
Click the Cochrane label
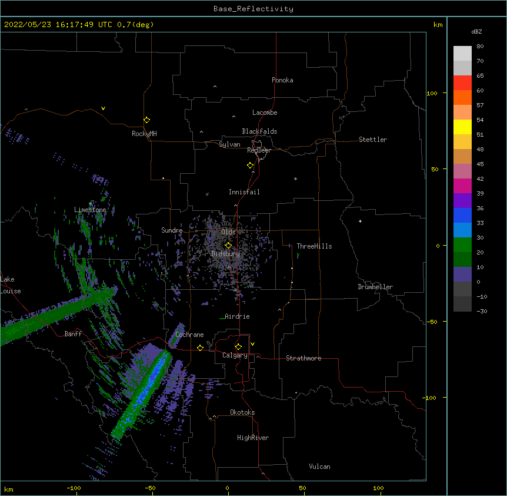[189, 335]
